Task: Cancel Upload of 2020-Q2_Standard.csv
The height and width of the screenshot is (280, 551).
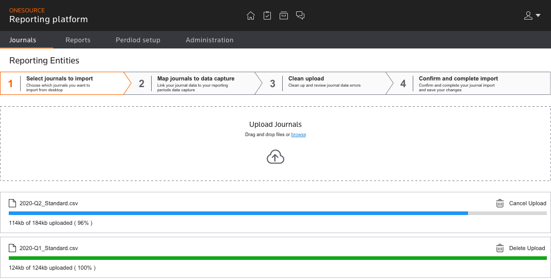Action: tap(527, 203)
